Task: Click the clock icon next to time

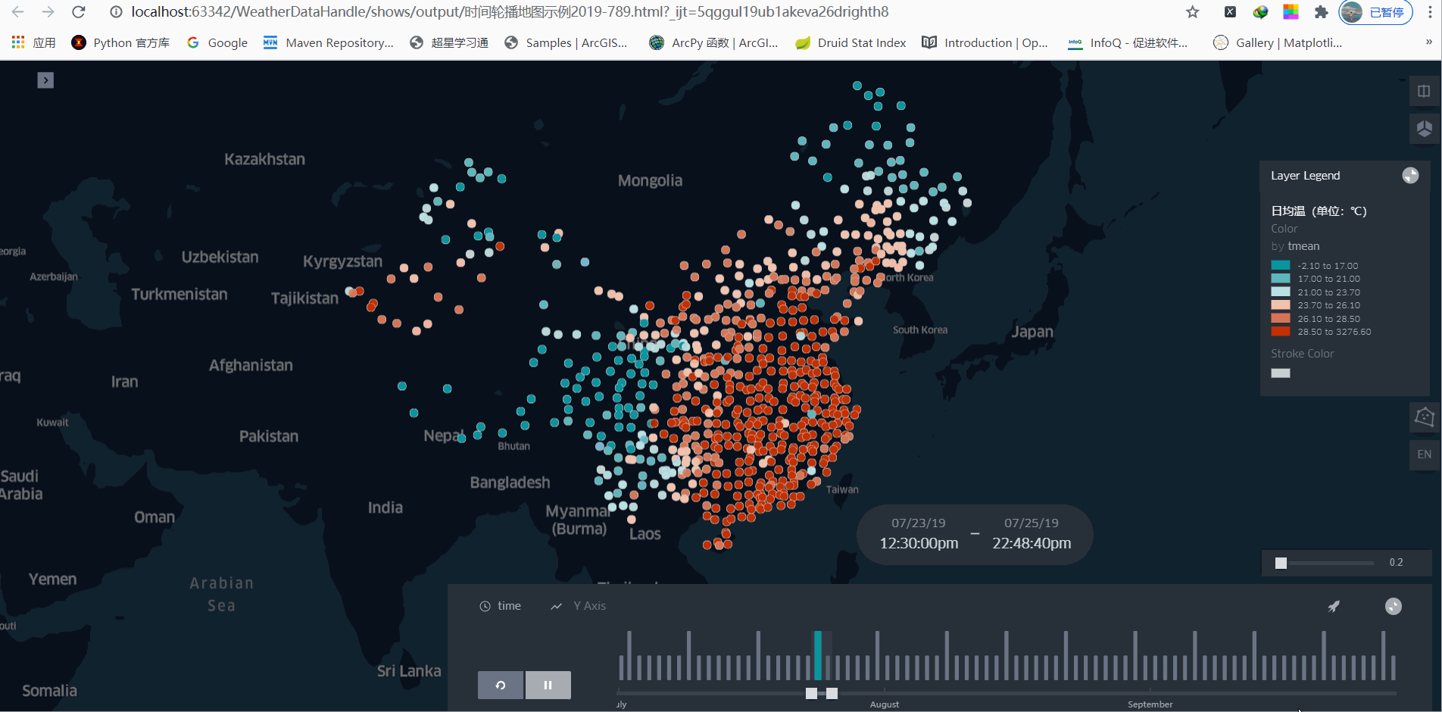Action: [x=484, y=605]
